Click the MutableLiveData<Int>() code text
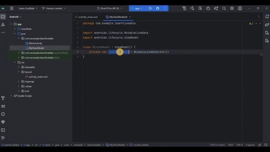This screenshot has height=152, width=270. (x=151, y=52)
